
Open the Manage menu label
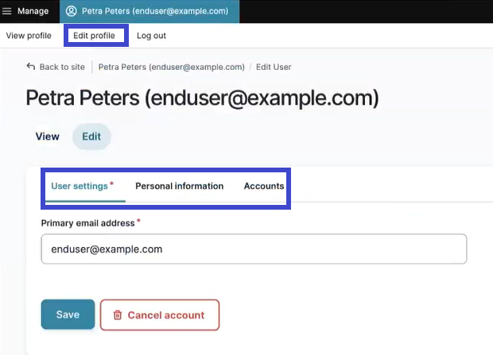(33, 11)
